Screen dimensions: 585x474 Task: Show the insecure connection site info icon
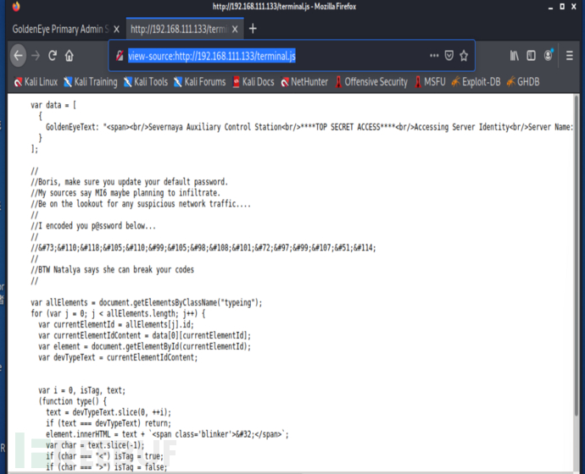point(120,56)
